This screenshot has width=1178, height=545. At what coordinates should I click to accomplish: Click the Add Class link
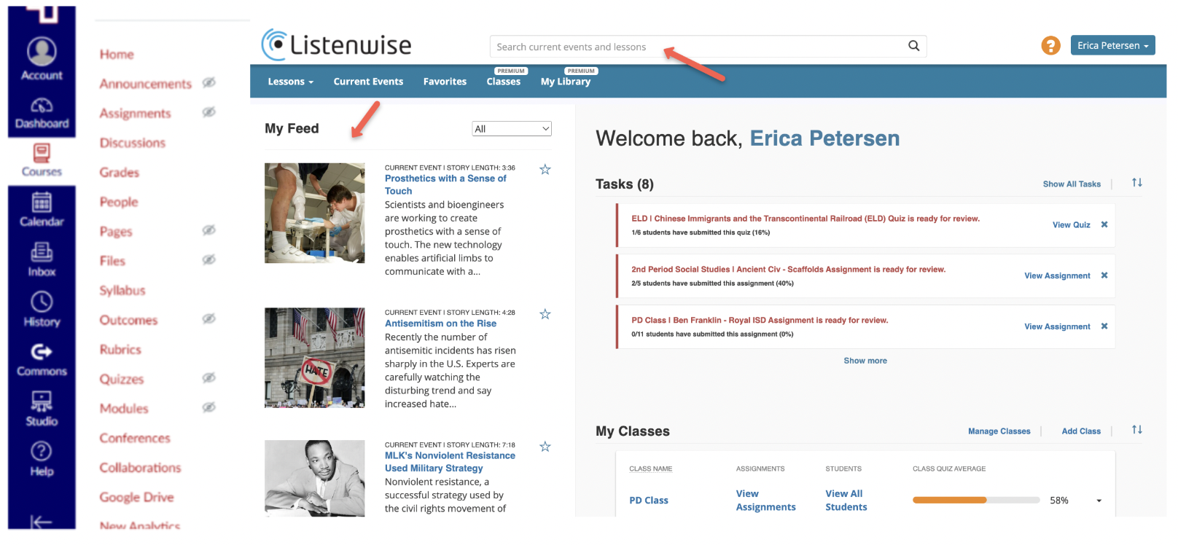[1080, 431]
